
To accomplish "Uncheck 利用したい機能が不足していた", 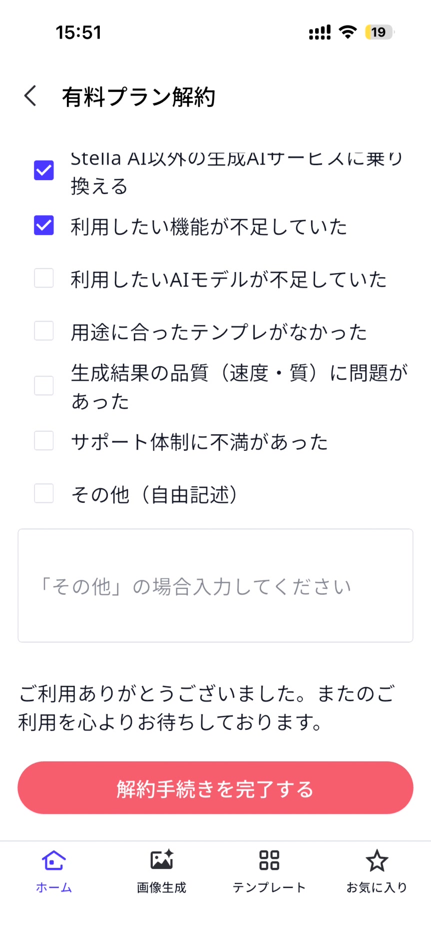I will click(44, 226).
